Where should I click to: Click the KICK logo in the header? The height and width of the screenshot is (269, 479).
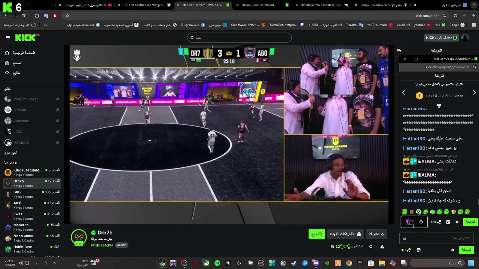point(27,38)
